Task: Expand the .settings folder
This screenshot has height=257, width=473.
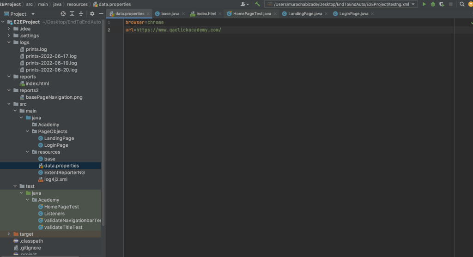Action: 9,36
